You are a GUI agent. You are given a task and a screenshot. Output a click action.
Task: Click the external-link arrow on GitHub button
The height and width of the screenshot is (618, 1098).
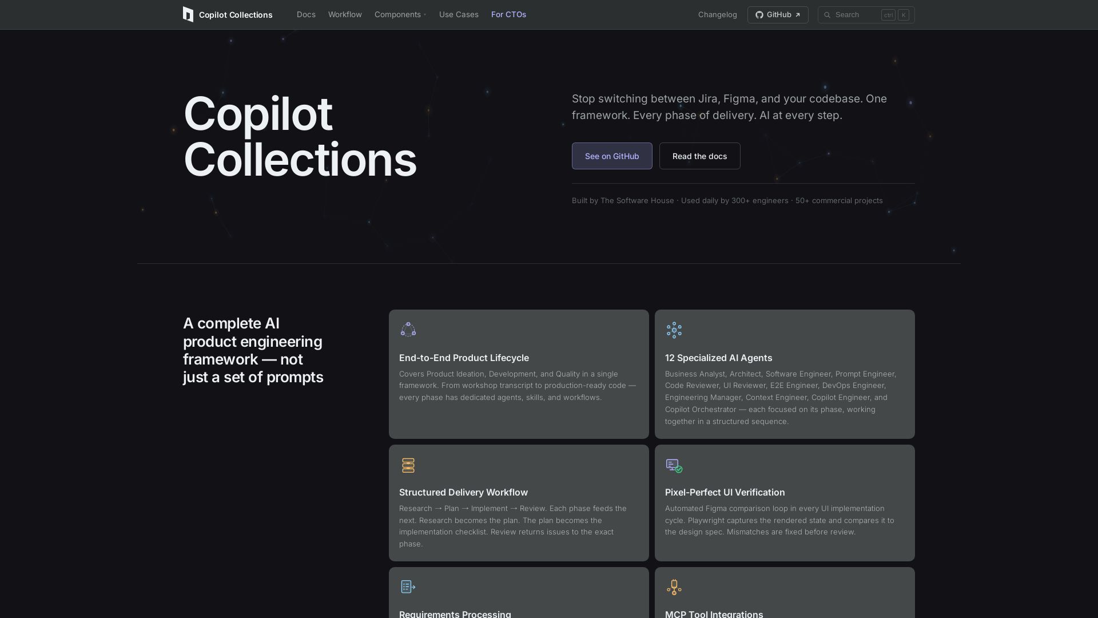coord(798,15)
